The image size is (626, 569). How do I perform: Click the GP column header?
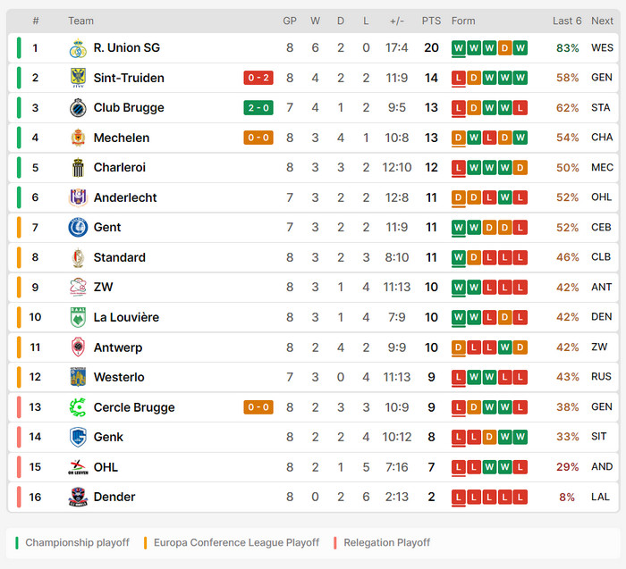[x=290, y=21]
